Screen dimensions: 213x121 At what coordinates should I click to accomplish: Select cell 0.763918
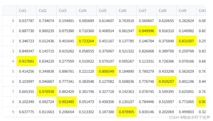(126, 21)
